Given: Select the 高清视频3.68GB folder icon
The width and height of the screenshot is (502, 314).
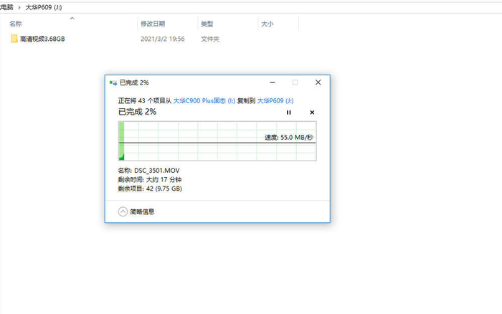Looking at the screenshot, I should tap(14, 39).
